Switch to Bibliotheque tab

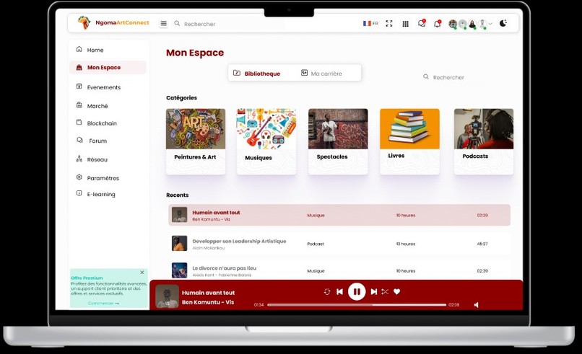tap(256, 74)
